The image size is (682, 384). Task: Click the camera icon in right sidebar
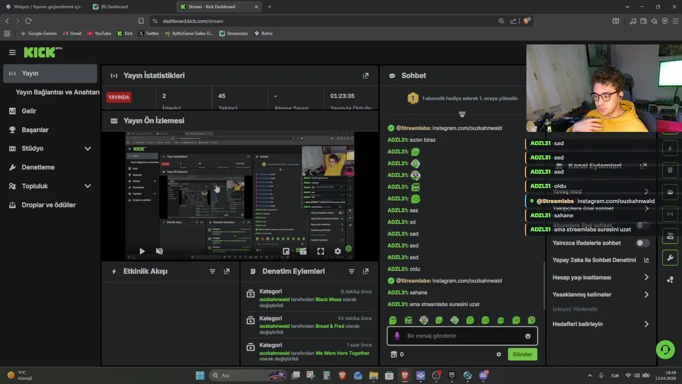pyautogui.click(x=670, y=236)
